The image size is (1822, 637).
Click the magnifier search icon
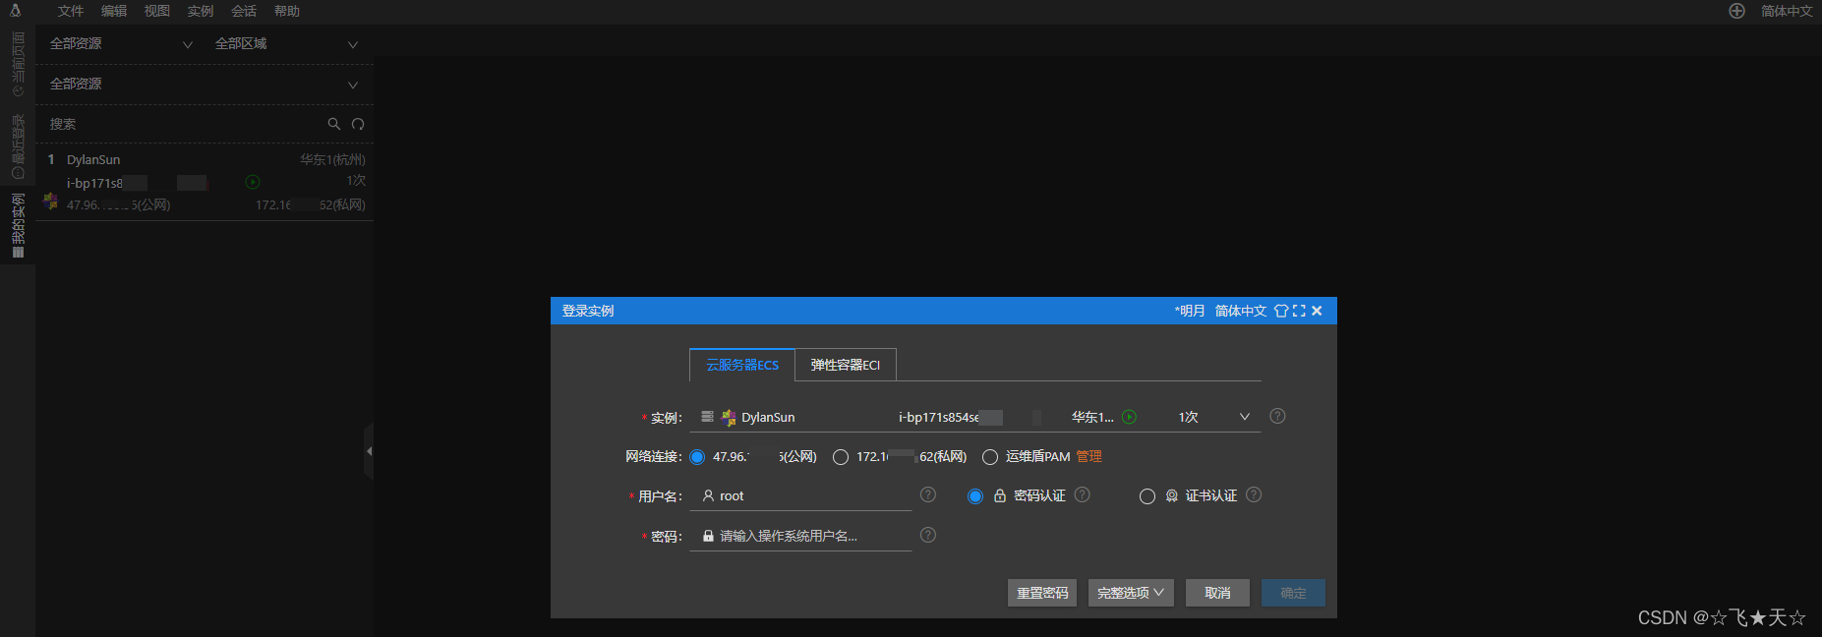(334, 124)
